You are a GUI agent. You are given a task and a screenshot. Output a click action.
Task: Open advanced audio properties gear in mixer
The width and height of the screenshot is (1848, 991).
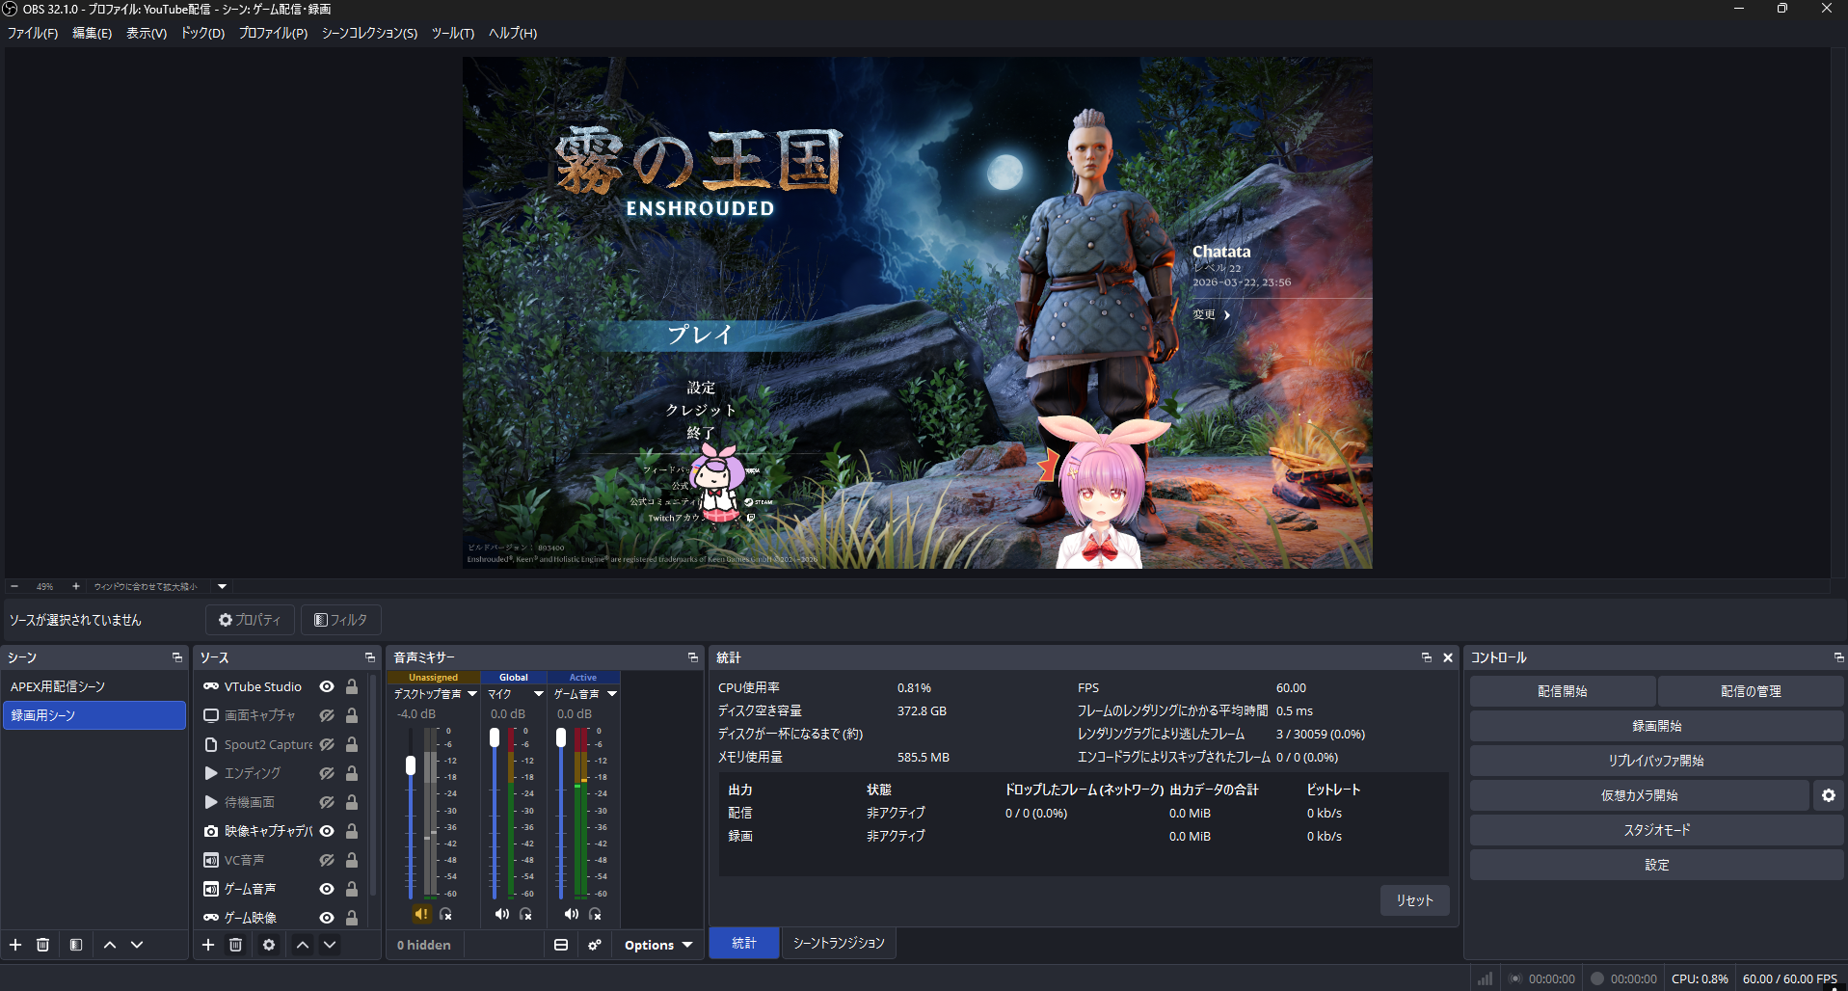tap(595, 945)
